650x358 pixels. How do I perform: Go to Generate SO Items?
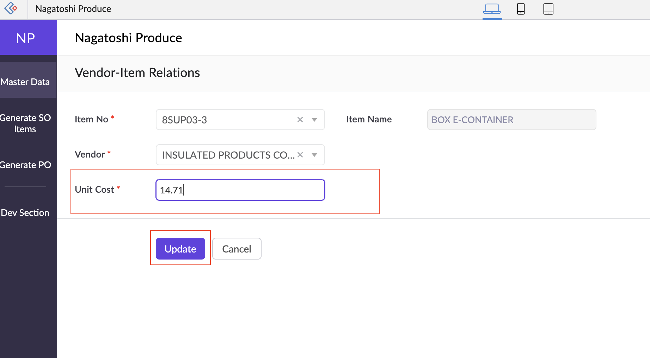coord(25,123)
